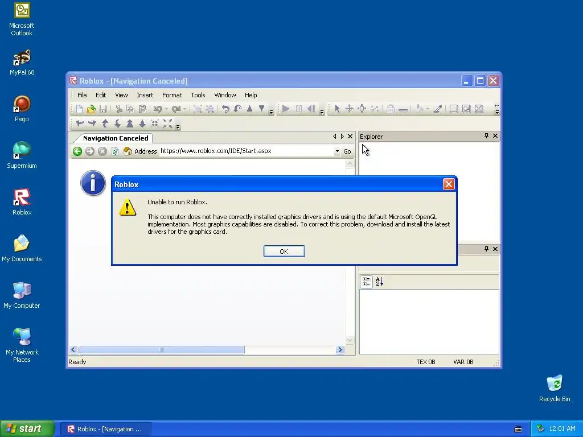583x437 pixels.
Task: Click the address field with roblox.com URL
Action: 247,151
